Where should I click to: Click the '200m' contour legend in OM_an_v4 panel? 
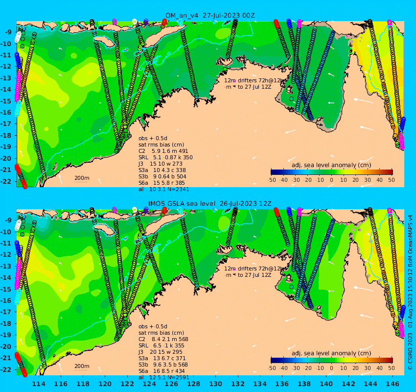tap(82, 178)
